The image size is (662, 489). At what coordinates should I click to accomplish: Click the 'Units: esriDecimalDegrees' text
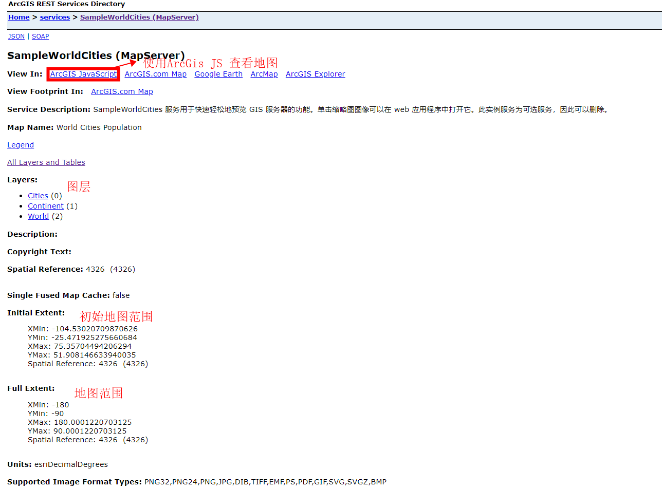pyautogui.click(x=58, y=464)
